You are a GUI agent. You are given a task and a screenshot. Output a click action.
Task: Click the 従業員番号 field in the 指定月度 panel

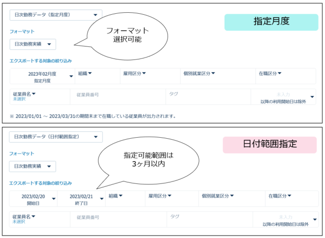pos(118,97)
